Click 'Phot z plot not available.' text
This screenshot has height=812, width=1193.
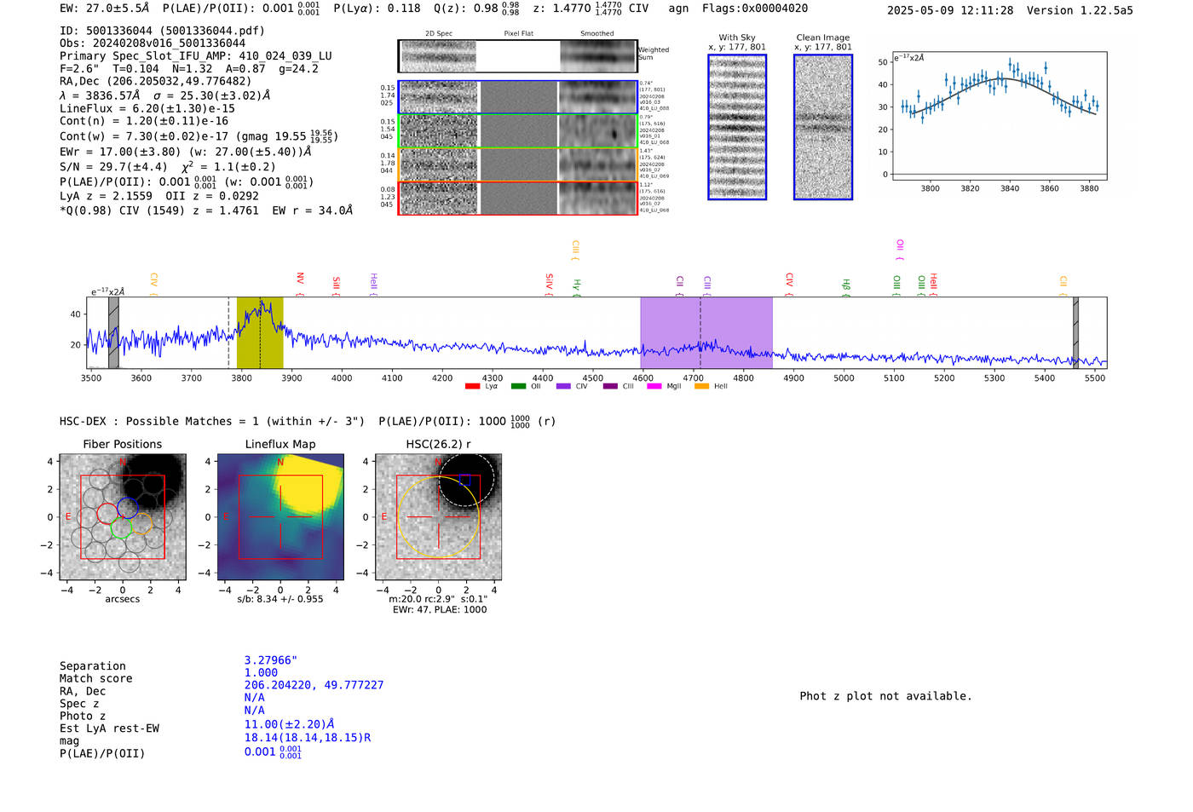885,696
